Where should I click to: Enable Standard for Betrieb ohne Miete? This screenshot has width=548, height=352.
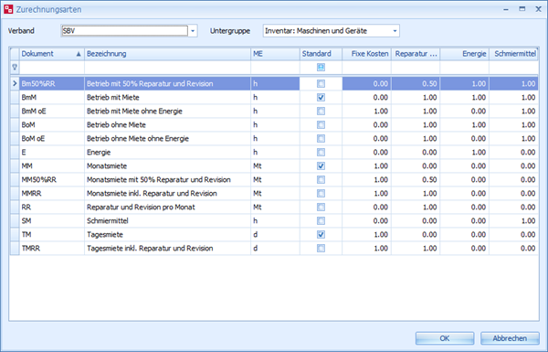321,125
